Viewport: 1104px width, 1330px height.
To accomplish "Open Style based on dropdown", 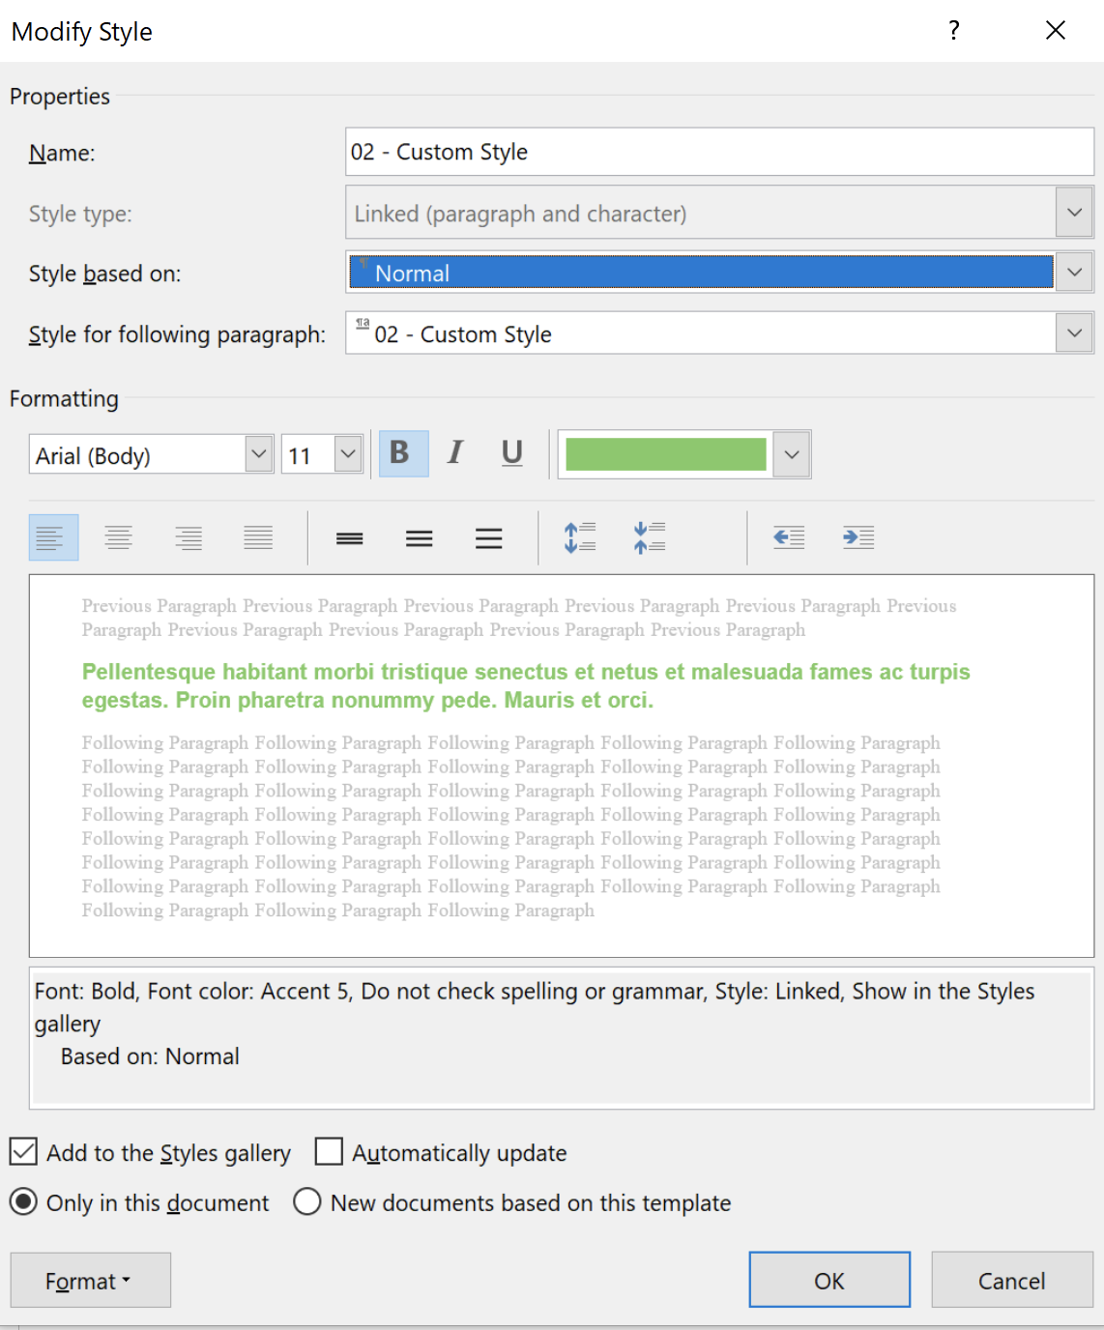I will (x=1074, y=274).
